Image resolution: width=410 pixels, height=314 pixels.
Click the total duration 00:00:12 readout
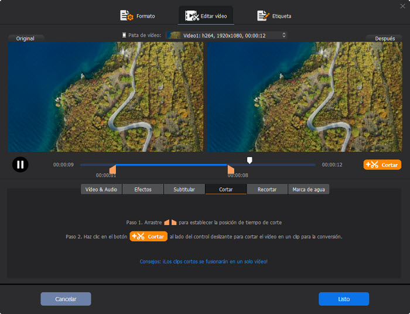332,165
